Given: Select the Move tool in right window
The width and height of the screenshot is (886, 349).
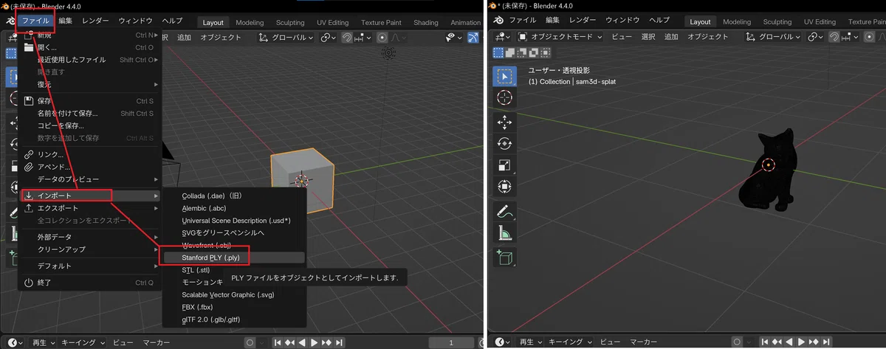Looking at the screenshot, I should point(505,122).
